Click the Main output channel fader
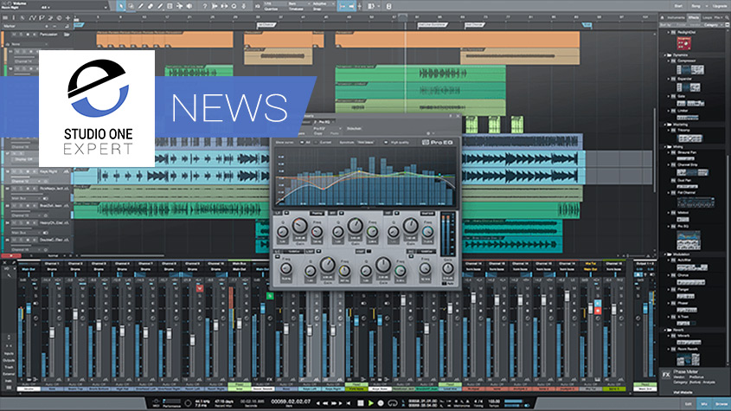Screen dimensions: 731x411 click(645, 308)
